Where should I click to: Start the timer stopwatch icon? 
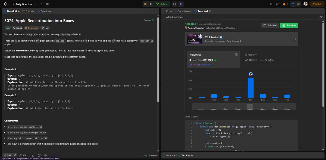tap(293, 4)
